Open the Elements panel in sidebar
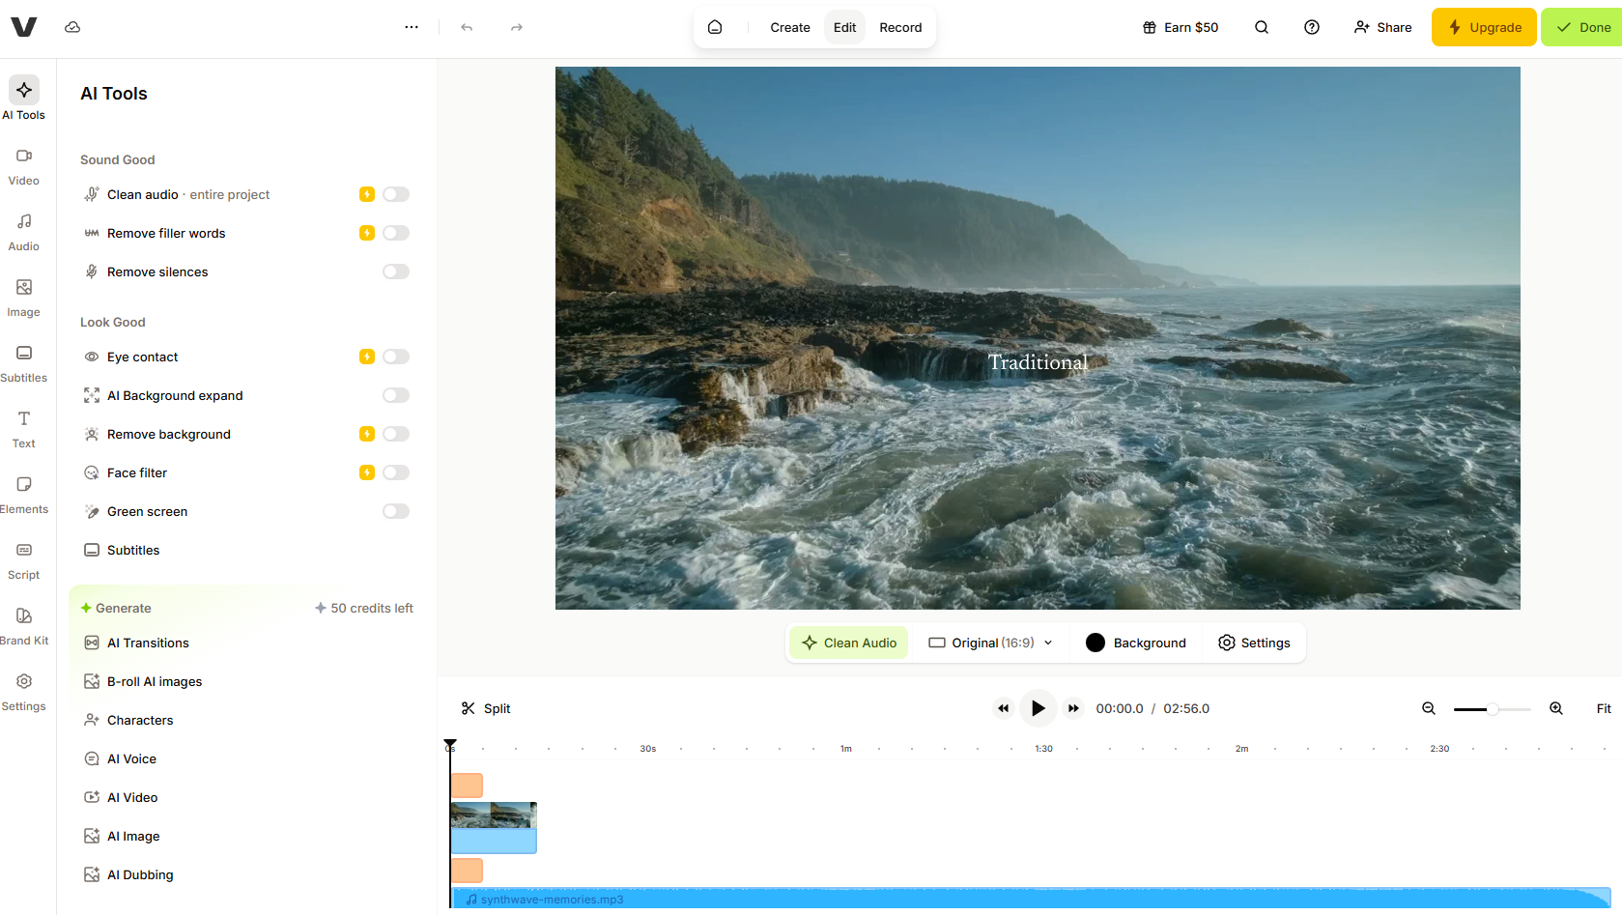The width and height of the screenshot is (1622, 915). click(x=24, y=496)
